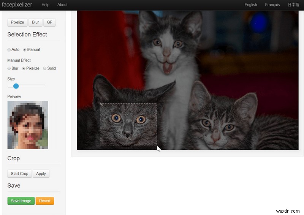Switch language to Français
Screen dimensions: 304x215
point(272,5)
